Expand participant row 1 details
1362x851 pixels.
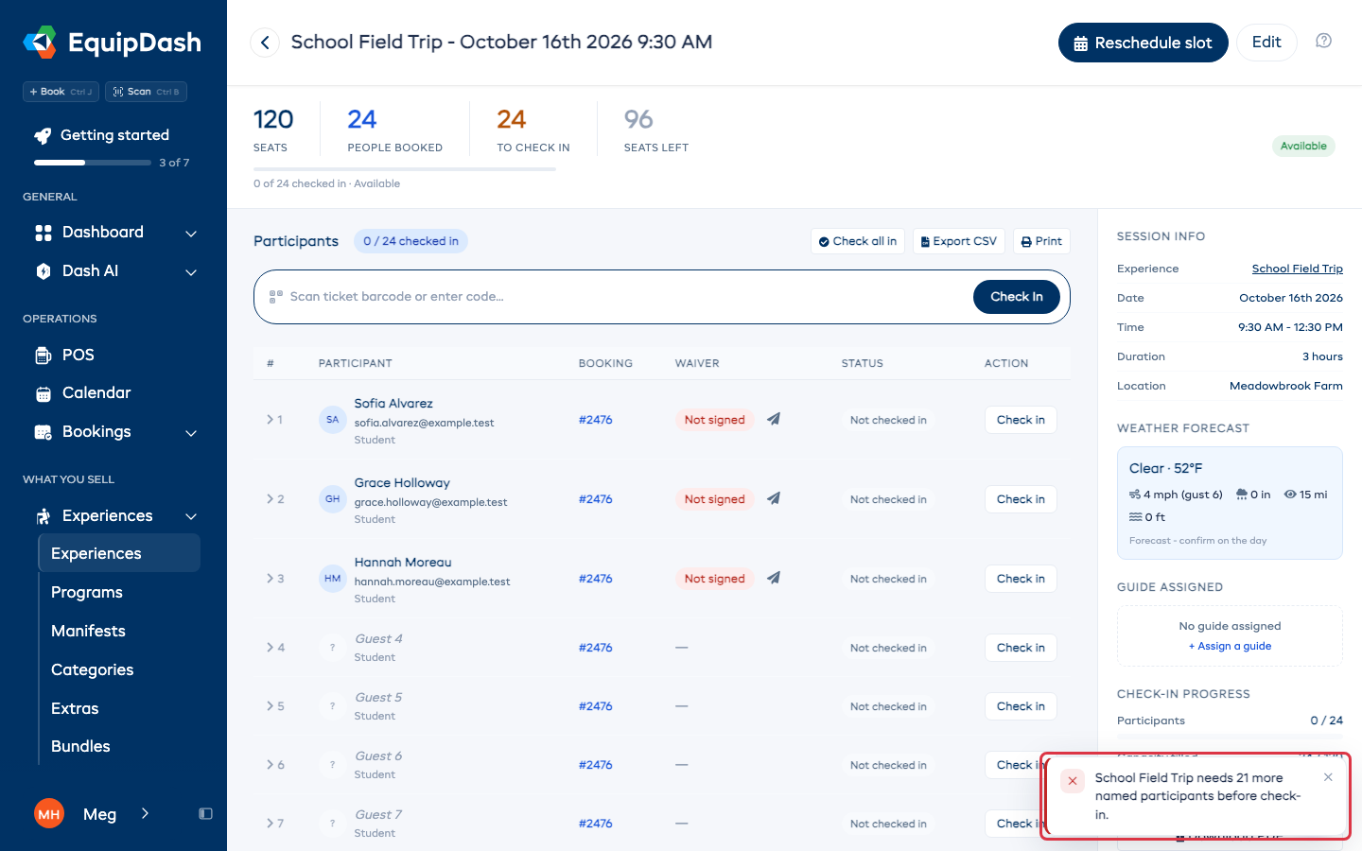tap(270, 419)
